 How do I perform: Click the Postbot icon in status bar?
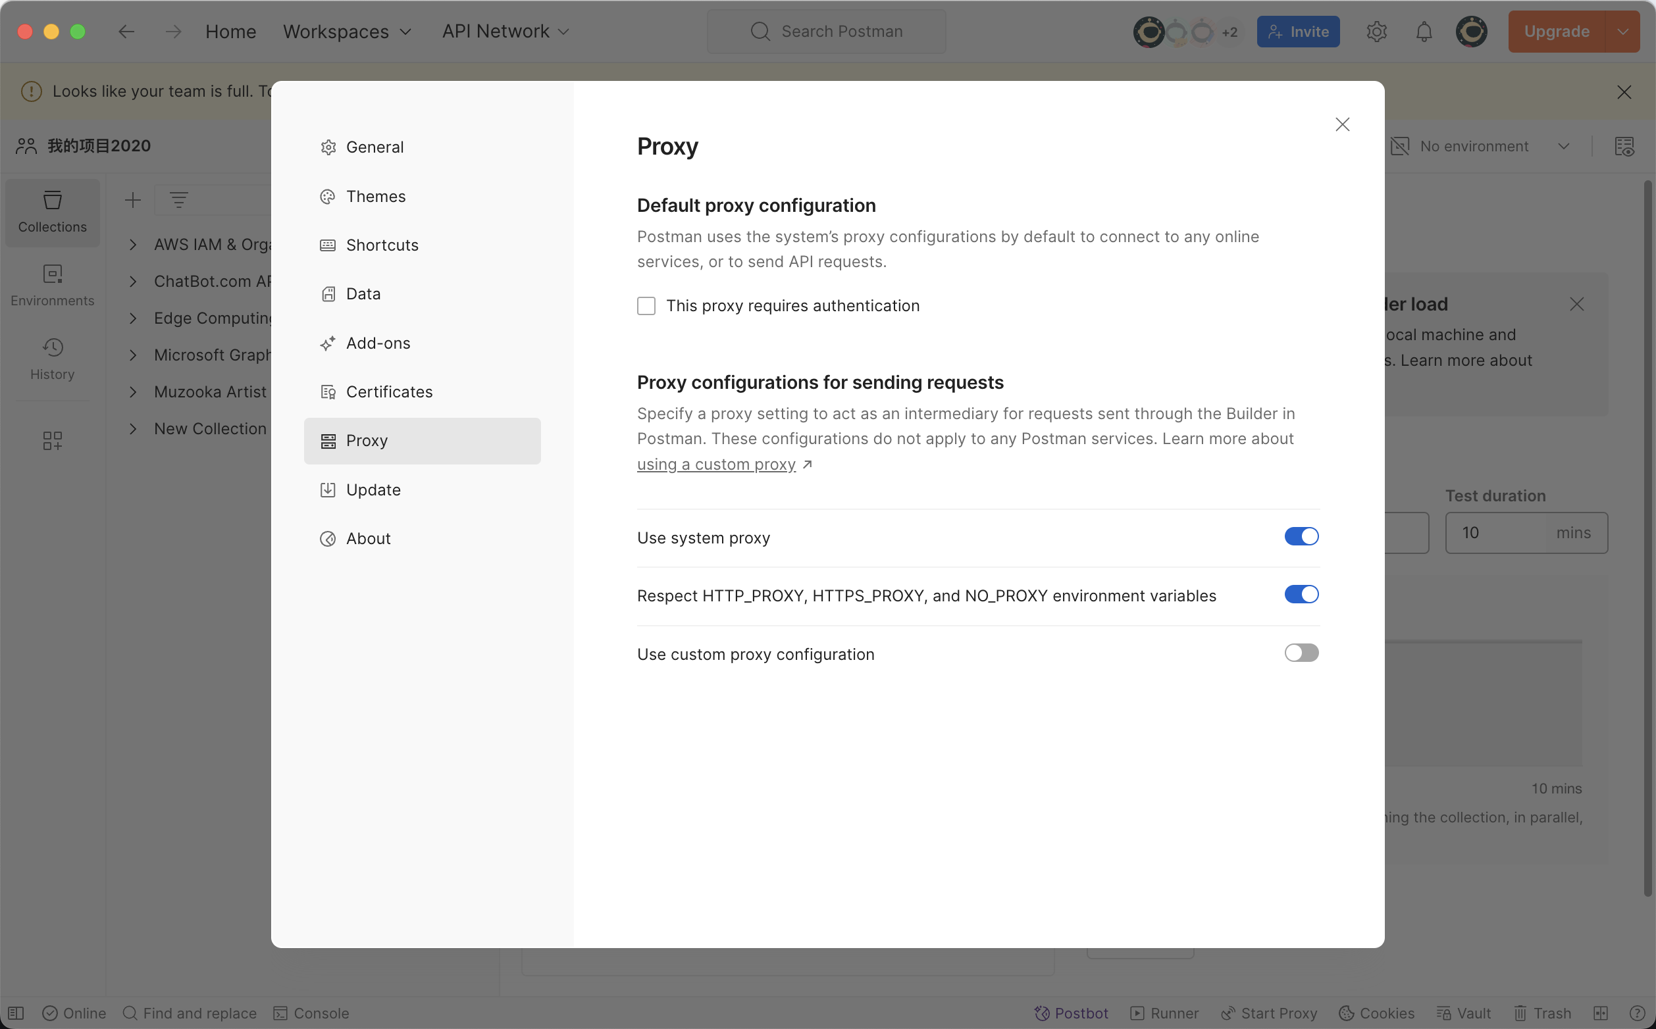[1041, 1014]
